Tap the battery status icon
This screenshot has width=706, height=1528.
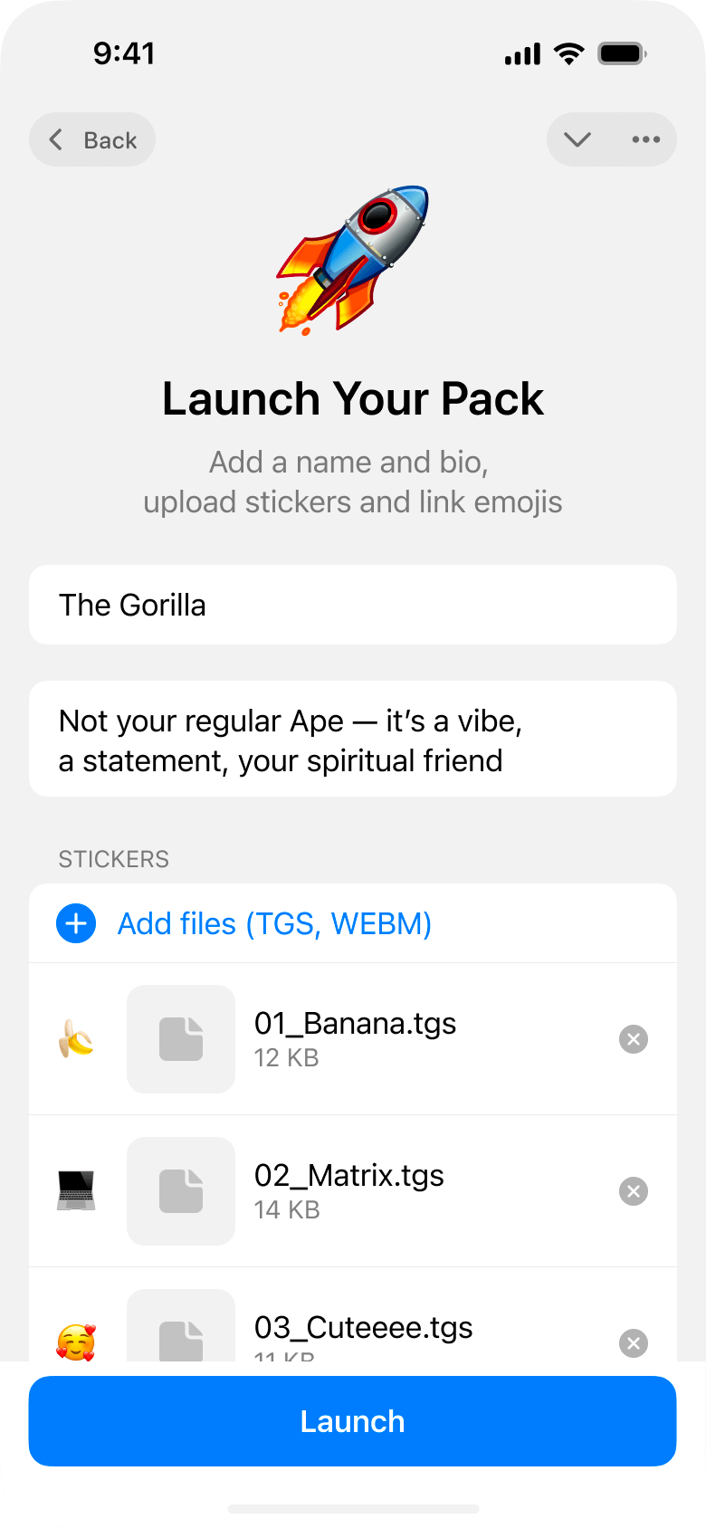coord(622,53)
